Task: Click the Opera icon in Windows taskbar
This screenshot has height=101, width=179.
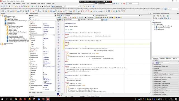Action: pos(25,99)
